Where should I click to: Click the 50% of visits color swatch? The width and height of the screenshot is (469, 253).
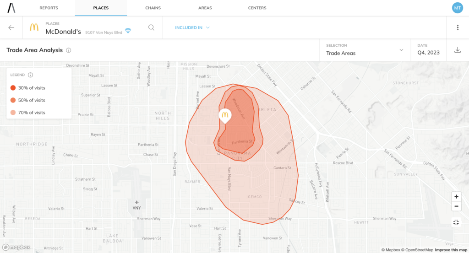pos(13,100)
